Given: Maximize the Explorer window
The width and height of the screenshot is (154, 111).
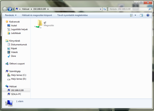Looking at the screenshot, I should click(141, 2).
